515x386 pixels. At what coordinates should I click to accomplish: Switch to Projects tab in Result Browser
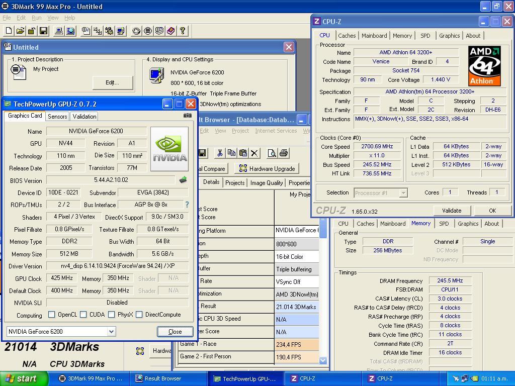click(x=235, y=183)
